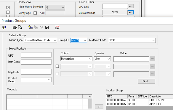
Task: Click the Find... button
Action: pos(146,81)
